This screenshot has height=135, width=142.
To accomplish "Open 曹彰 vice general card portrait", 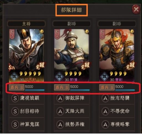I will click(x=117, y=55).
